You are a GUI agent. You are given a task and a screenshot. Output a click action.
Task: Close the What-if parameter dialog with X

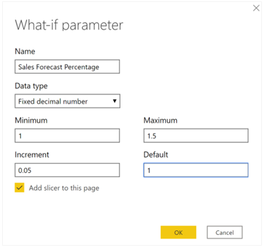[256, 8]
